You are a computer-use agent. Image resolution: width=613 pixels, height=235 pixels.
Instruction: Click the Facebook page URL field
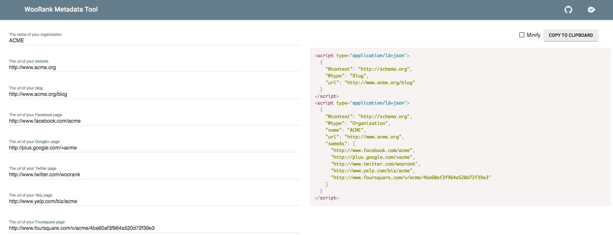[154, 121]
